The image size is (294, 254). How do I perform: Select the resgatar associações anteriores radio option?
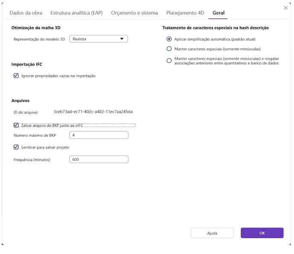(169, 61)
